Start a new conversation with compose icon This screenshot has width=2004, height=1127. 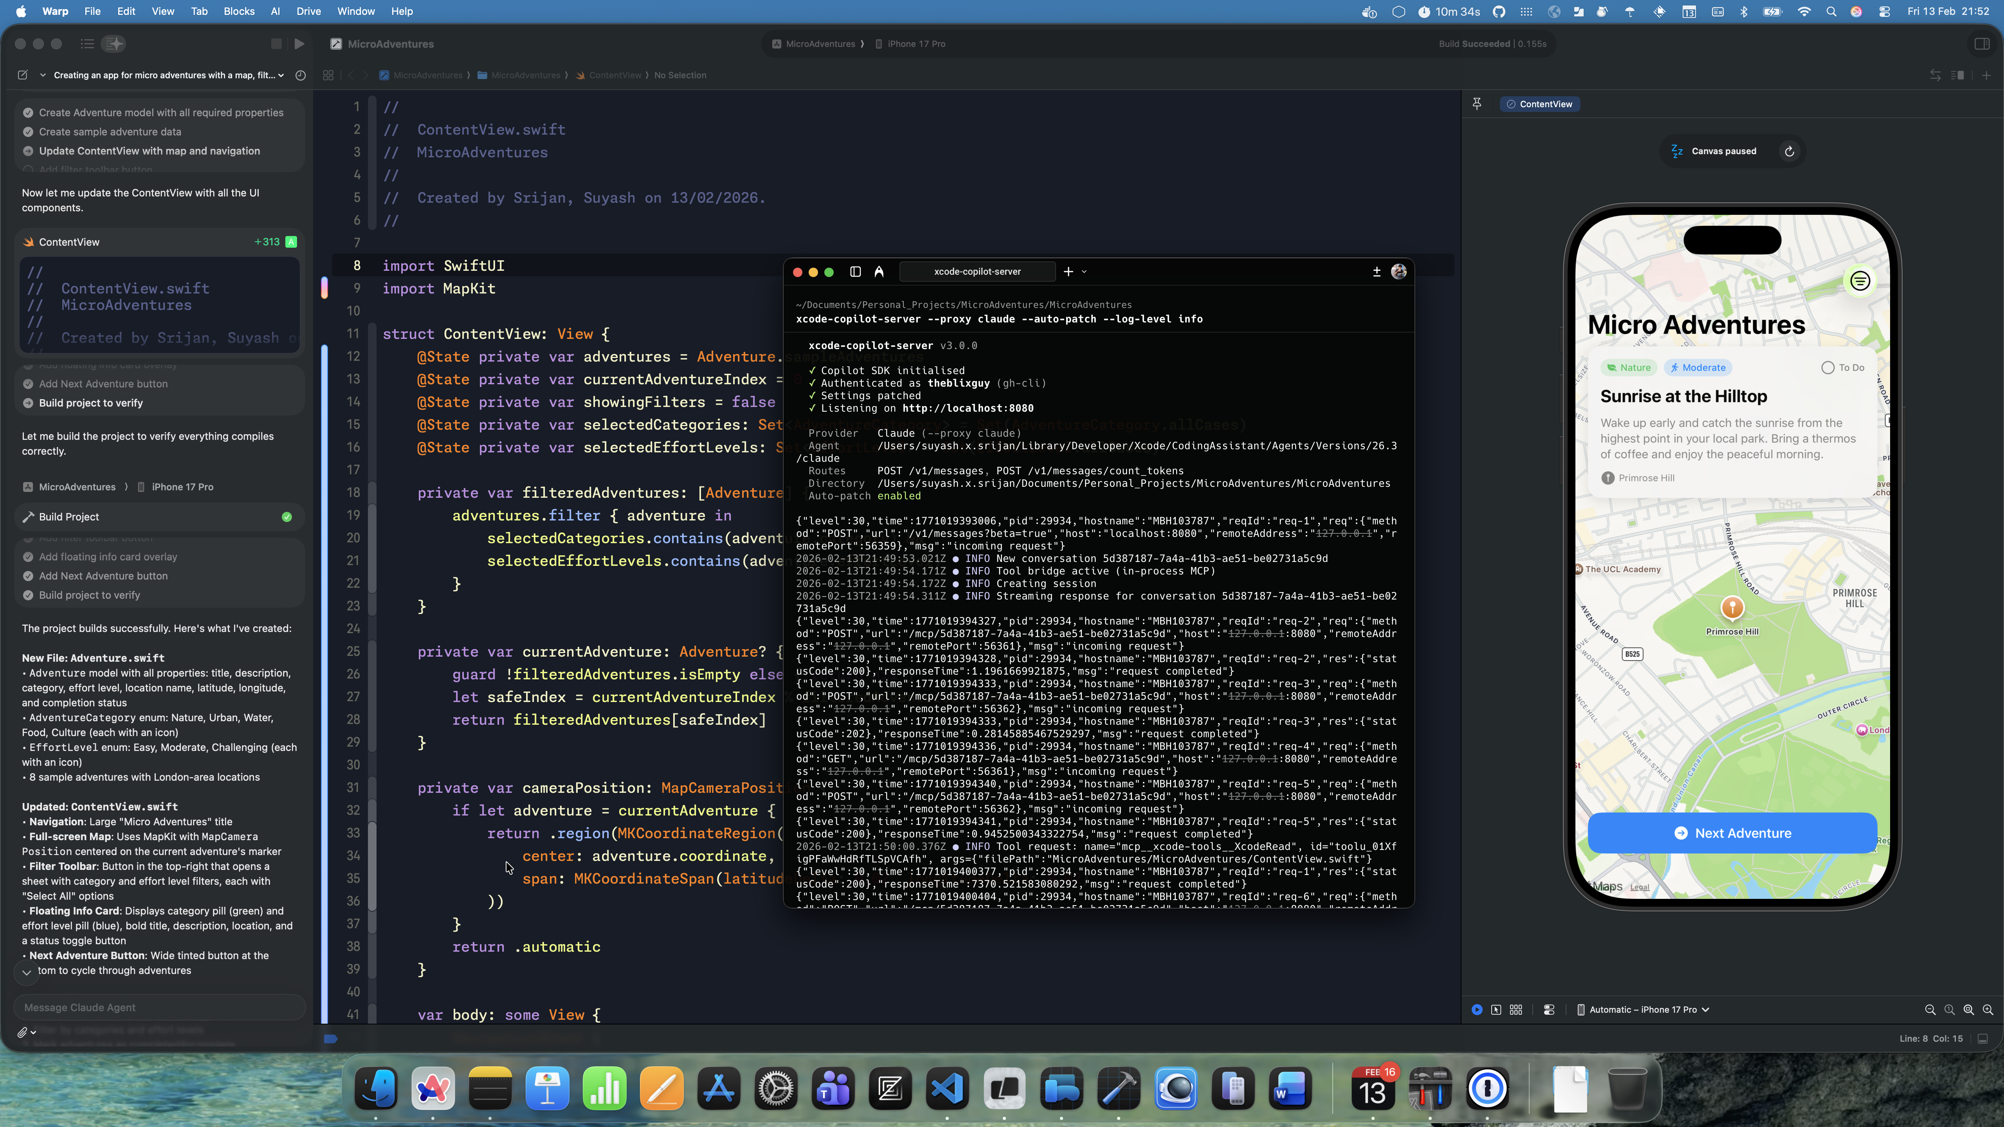23,76
